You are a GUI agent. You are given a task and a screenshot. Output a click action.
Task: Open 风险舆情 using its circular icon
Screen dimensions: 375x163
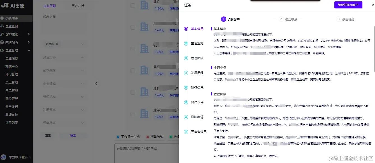[186, 117]
